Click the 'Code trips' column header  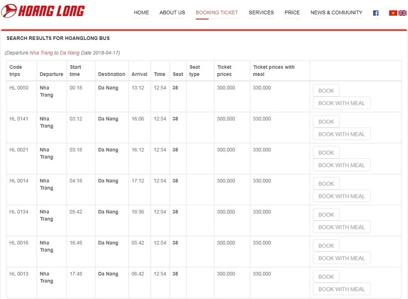click(15, 70)
